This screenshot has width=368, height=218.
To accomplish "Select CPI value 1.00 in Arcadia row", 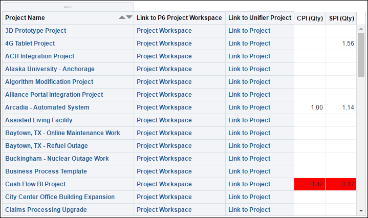I will pos(317,107).
